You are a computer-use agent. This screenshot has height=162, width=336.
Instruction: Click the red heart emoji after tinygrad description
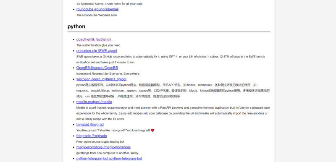point(152,131)
